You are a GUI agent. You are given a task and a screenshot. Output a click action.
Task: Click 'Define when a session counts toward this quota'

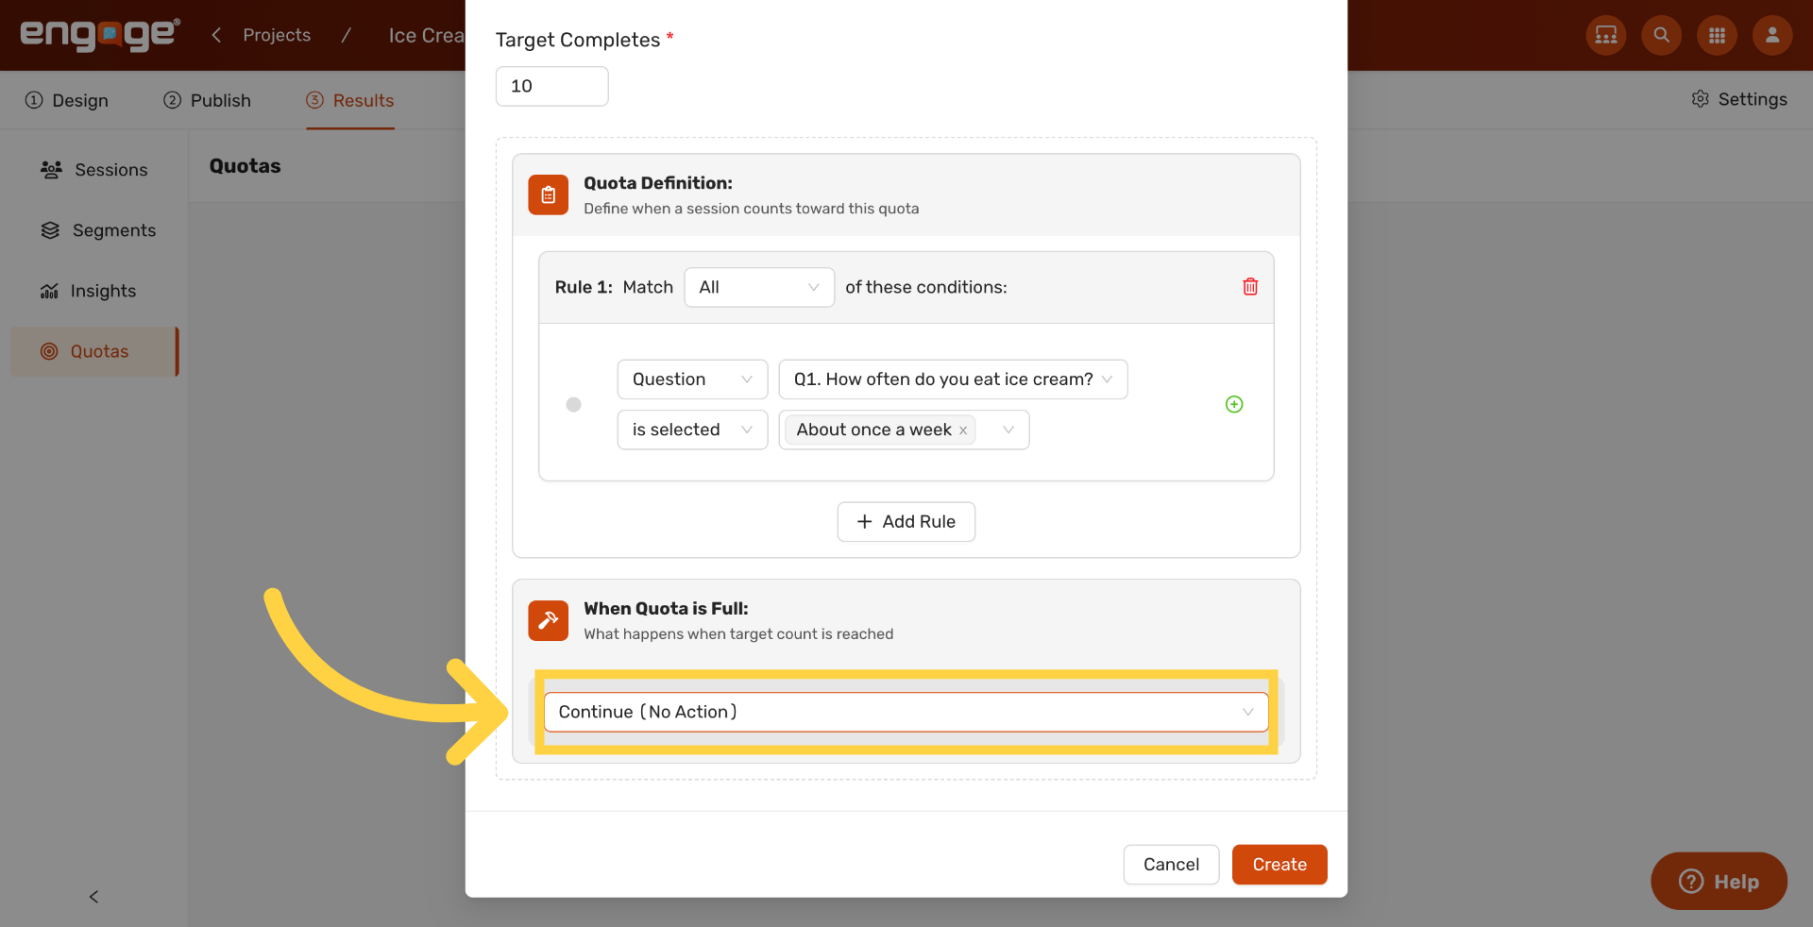pos(751,209)
